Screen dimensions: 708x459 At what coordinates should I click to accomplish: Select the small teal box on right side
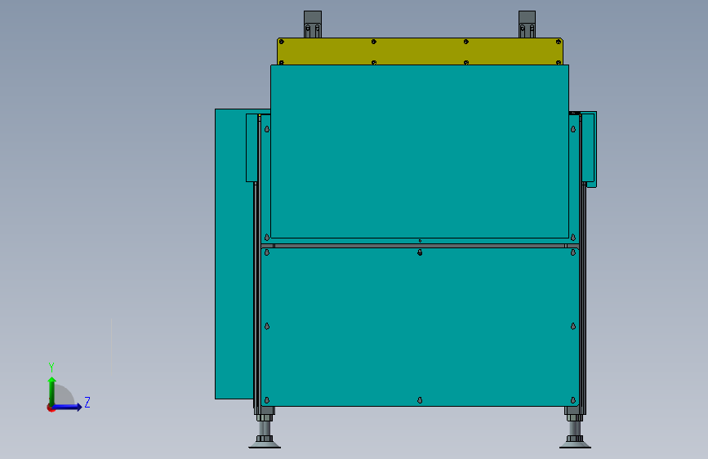[589, 149]
